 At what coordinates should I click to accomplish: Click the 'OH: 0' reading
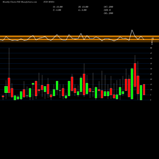(x=107, y=10)
